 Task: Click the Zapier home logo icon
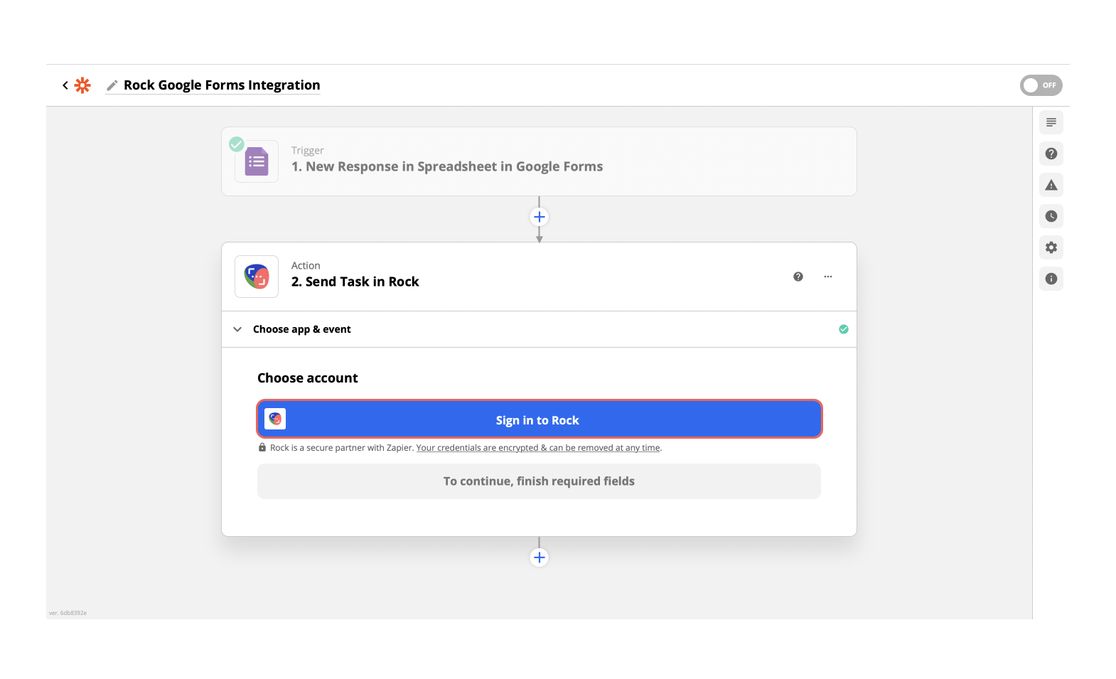pos(83,85)
